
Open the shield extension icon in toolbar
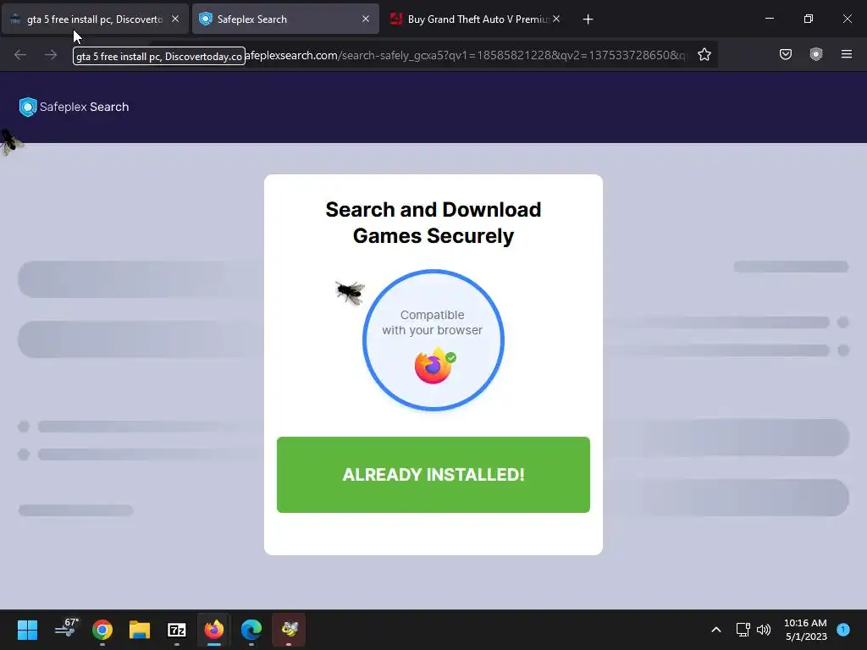(815, 54)
